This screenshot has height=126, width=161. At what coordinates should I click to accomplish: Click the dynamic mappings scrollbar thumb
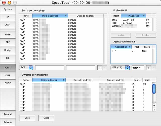[154, 89]
